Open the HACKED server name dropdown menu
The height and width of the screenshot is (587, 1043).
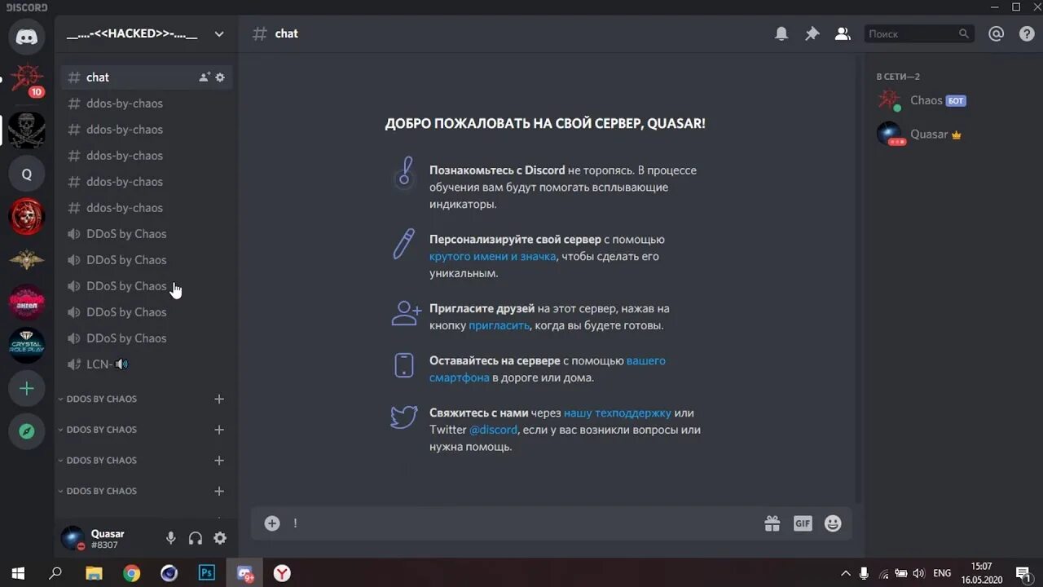click(x=147, y=33)
